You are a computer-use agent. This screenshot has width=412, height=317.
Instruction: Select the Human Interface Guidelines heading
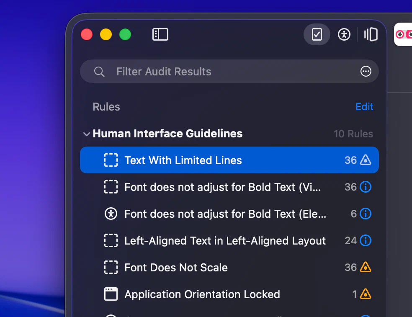pos(167,134)
